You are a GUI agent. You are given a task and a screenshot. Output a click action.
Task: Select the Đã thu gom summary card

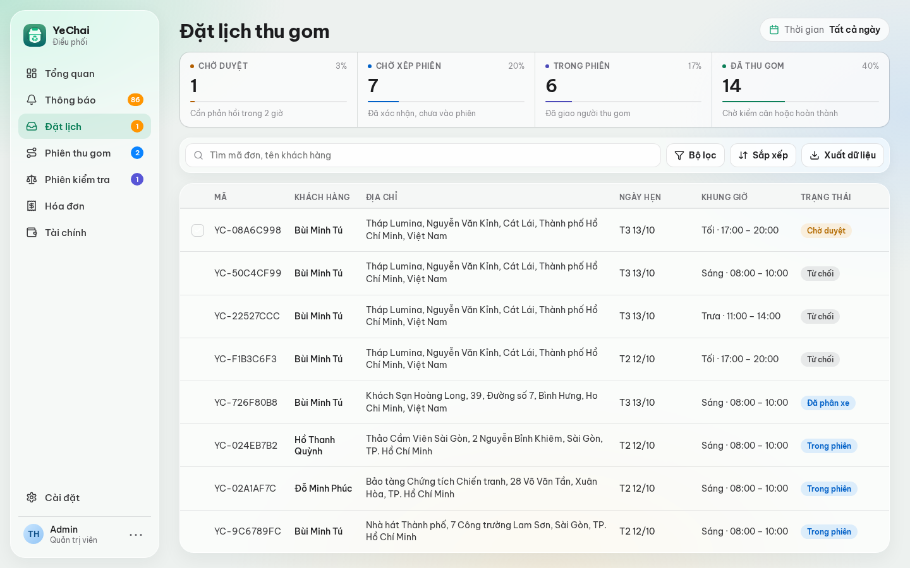[x=801, y=90]
